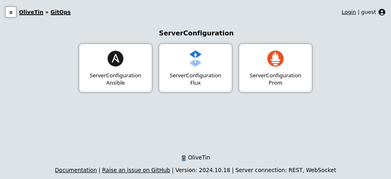Click the guest user avatar icon
The height and width of the screenshot is (179, 391).
tap(382, 12)
